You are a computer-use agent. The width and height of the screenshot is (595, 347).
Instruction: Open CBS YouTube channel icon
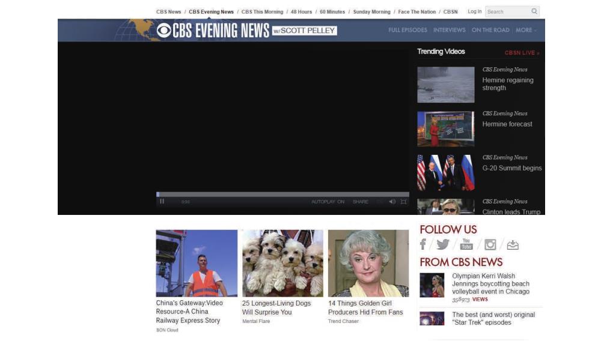[x=466, y=244]
